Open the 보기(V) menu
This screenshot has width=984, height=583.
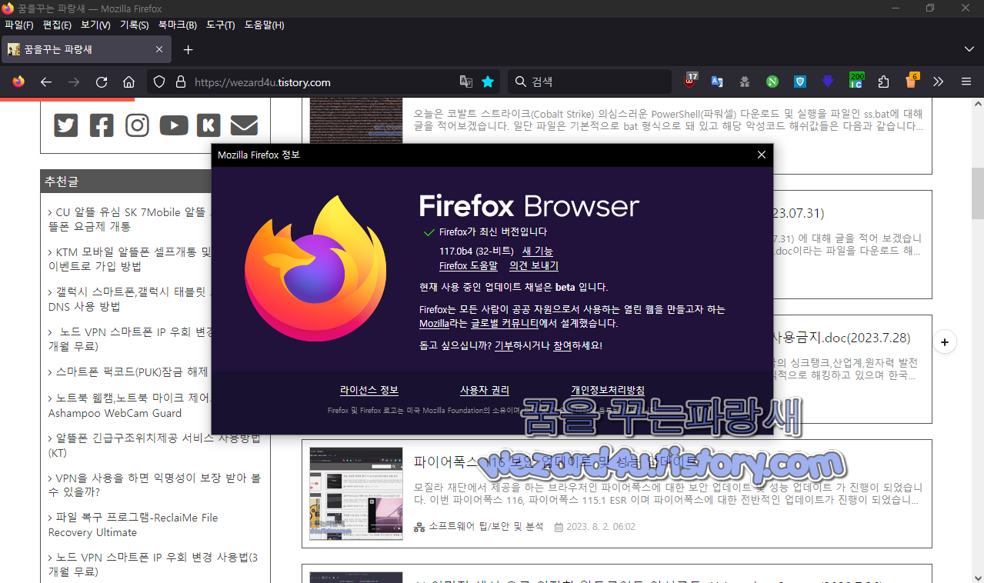click(95, 25)
